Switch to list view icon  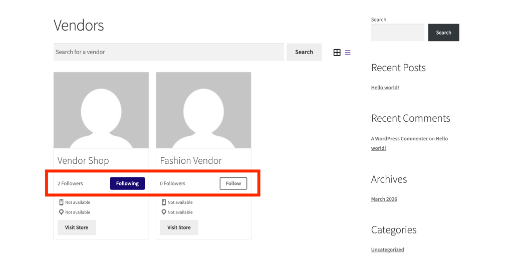tap(348, 53)
